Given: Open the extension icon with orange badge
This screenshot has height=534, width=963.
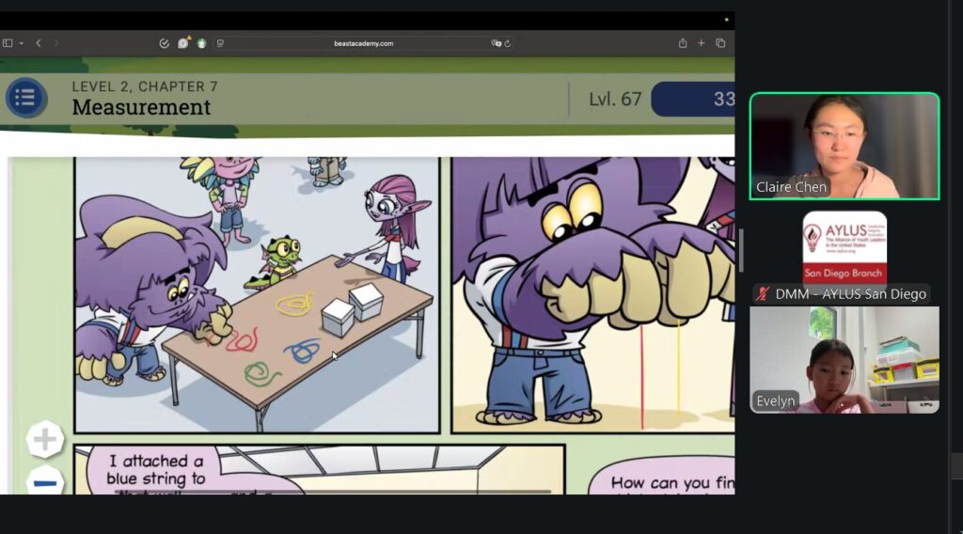Looking at the screenshot, I should tap(183, 43).
